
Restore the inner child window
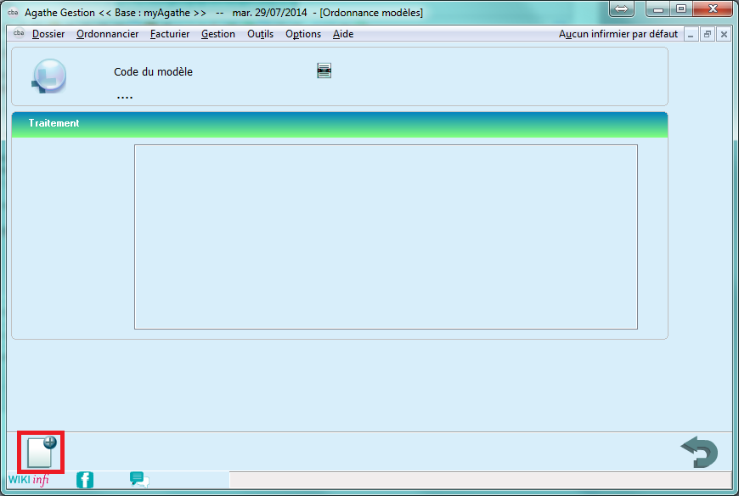[x=708, y=34]
